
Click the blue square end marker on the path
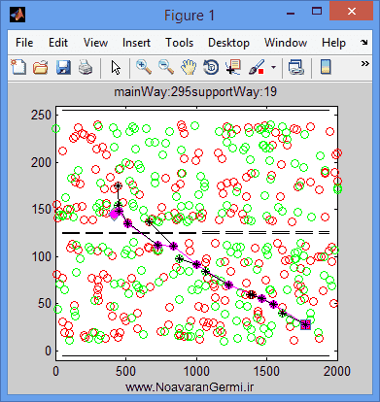point(305,324)
